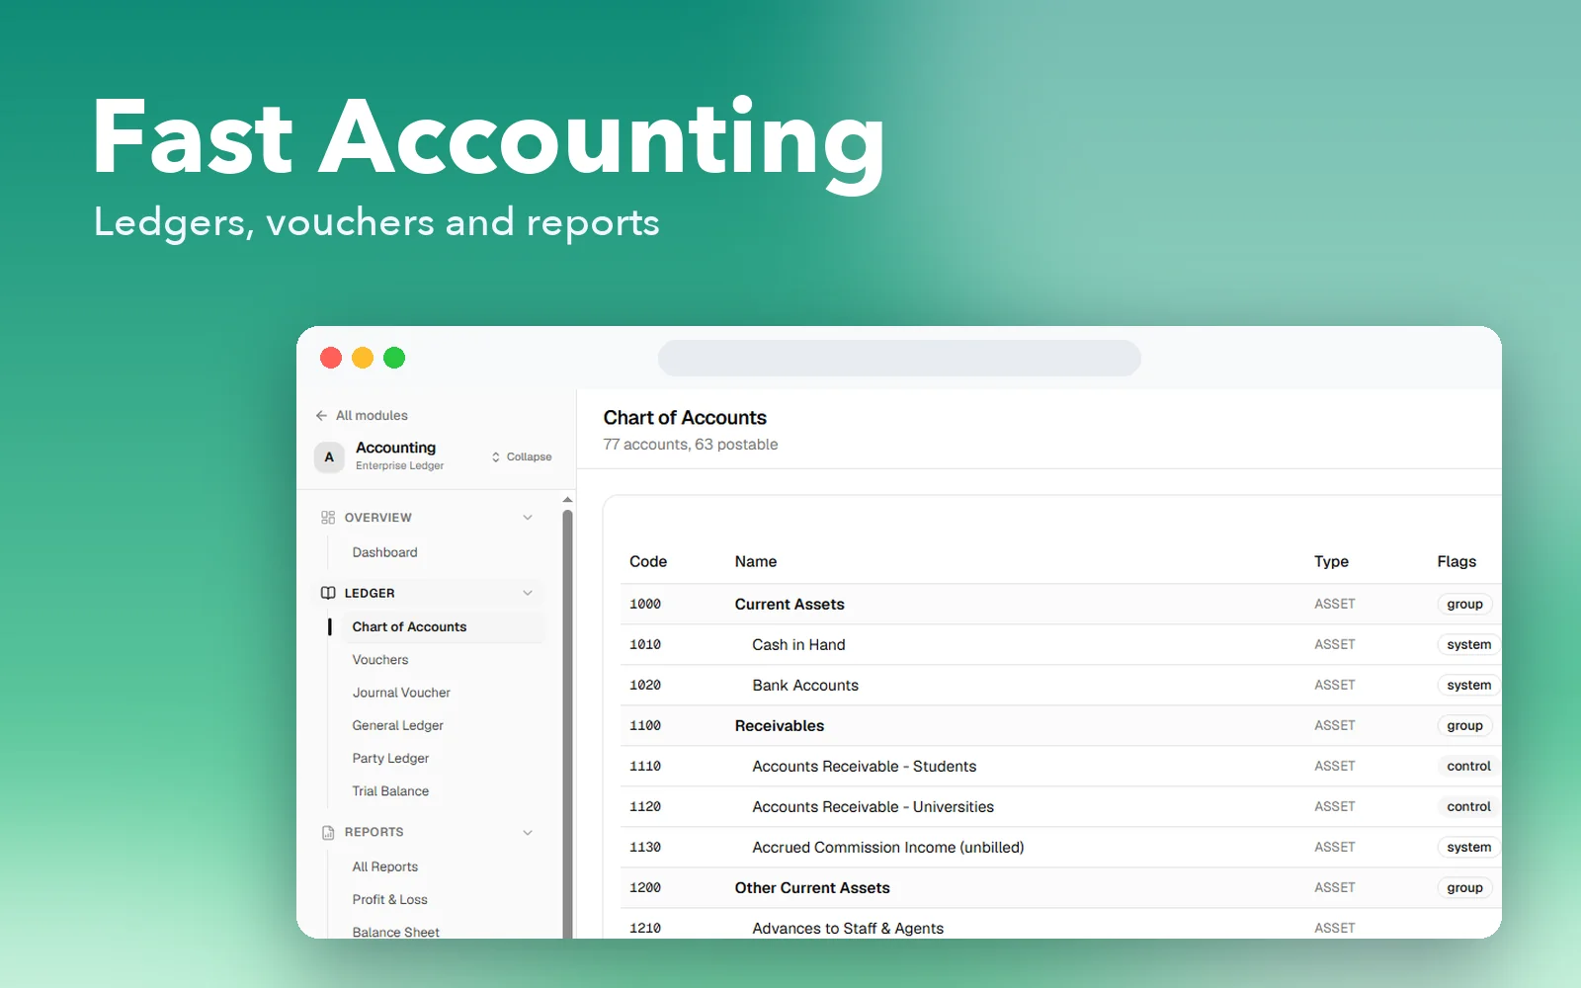Open the Party Ledger page
Image resolution: width=1581 pixels, height=988 pixels.
(x=390, y=759)
